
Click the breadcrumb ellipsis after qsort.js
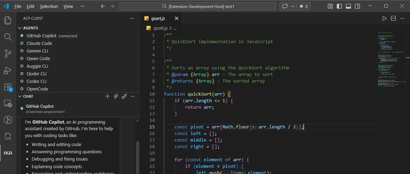[x=175, y=28]
